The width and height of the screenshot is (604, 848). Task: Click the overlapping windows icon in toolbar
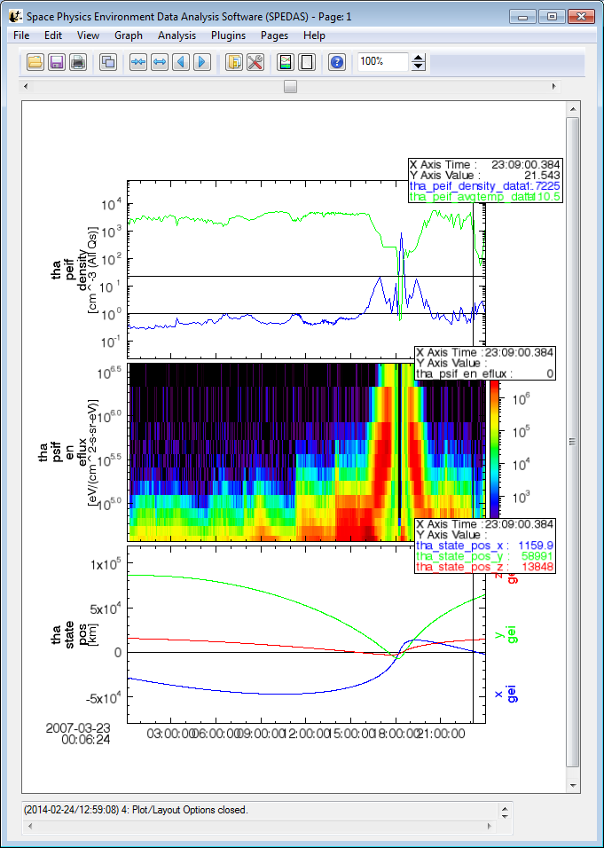(108, 62)
